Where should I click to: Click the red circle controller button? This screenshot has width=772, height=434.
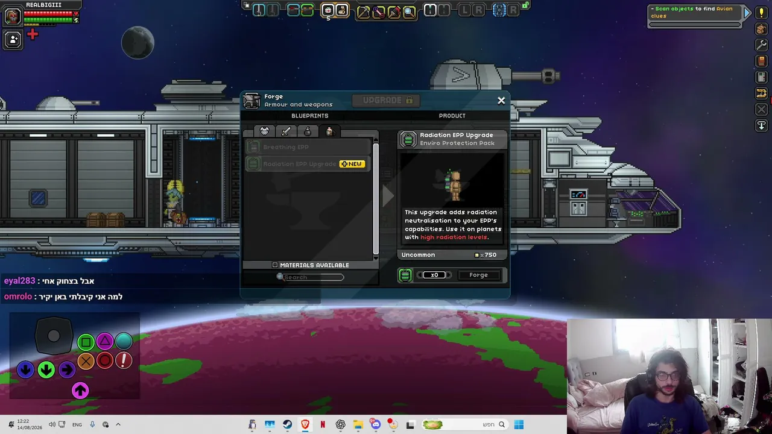105,361
